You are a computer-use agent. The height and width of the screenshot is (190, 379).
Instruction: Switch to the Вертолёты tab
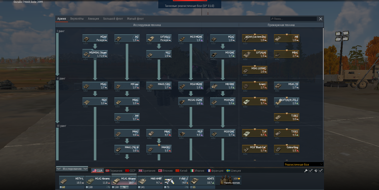(x=77, y=19)
